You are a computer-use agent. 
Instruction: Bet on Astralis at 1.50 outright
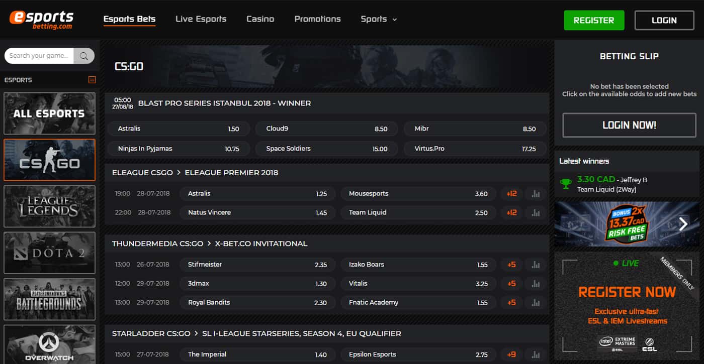[x=179, y=129]
